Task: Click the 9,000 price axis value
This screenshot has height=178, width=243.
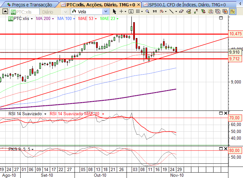Action: pos(236,82)
